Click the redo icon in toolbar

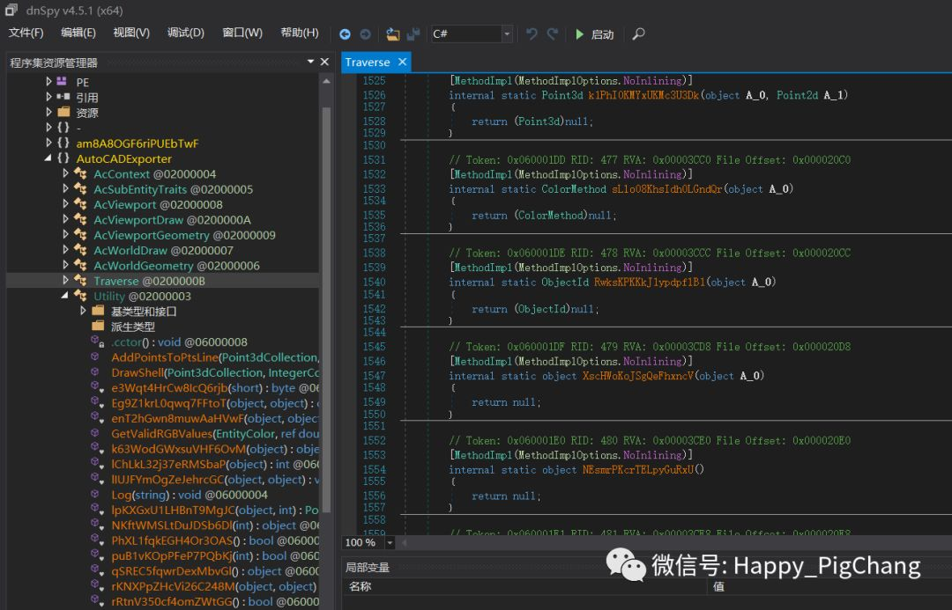click(553, 34)
